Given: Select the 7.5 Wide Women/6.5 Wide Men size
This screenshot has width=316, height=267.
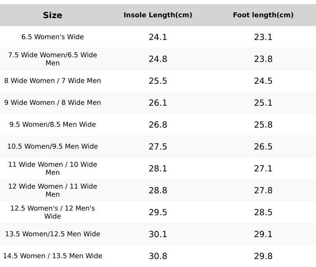Looking at the screenshot, I should 53,59.
